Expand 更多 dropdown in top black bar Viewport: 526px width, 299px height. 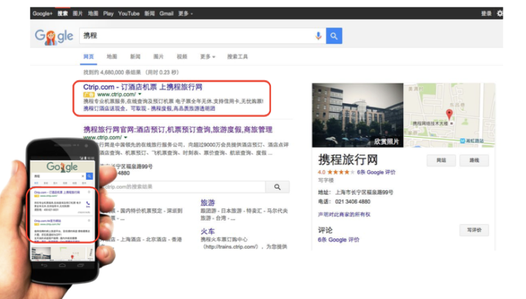(x=185, y=14)
